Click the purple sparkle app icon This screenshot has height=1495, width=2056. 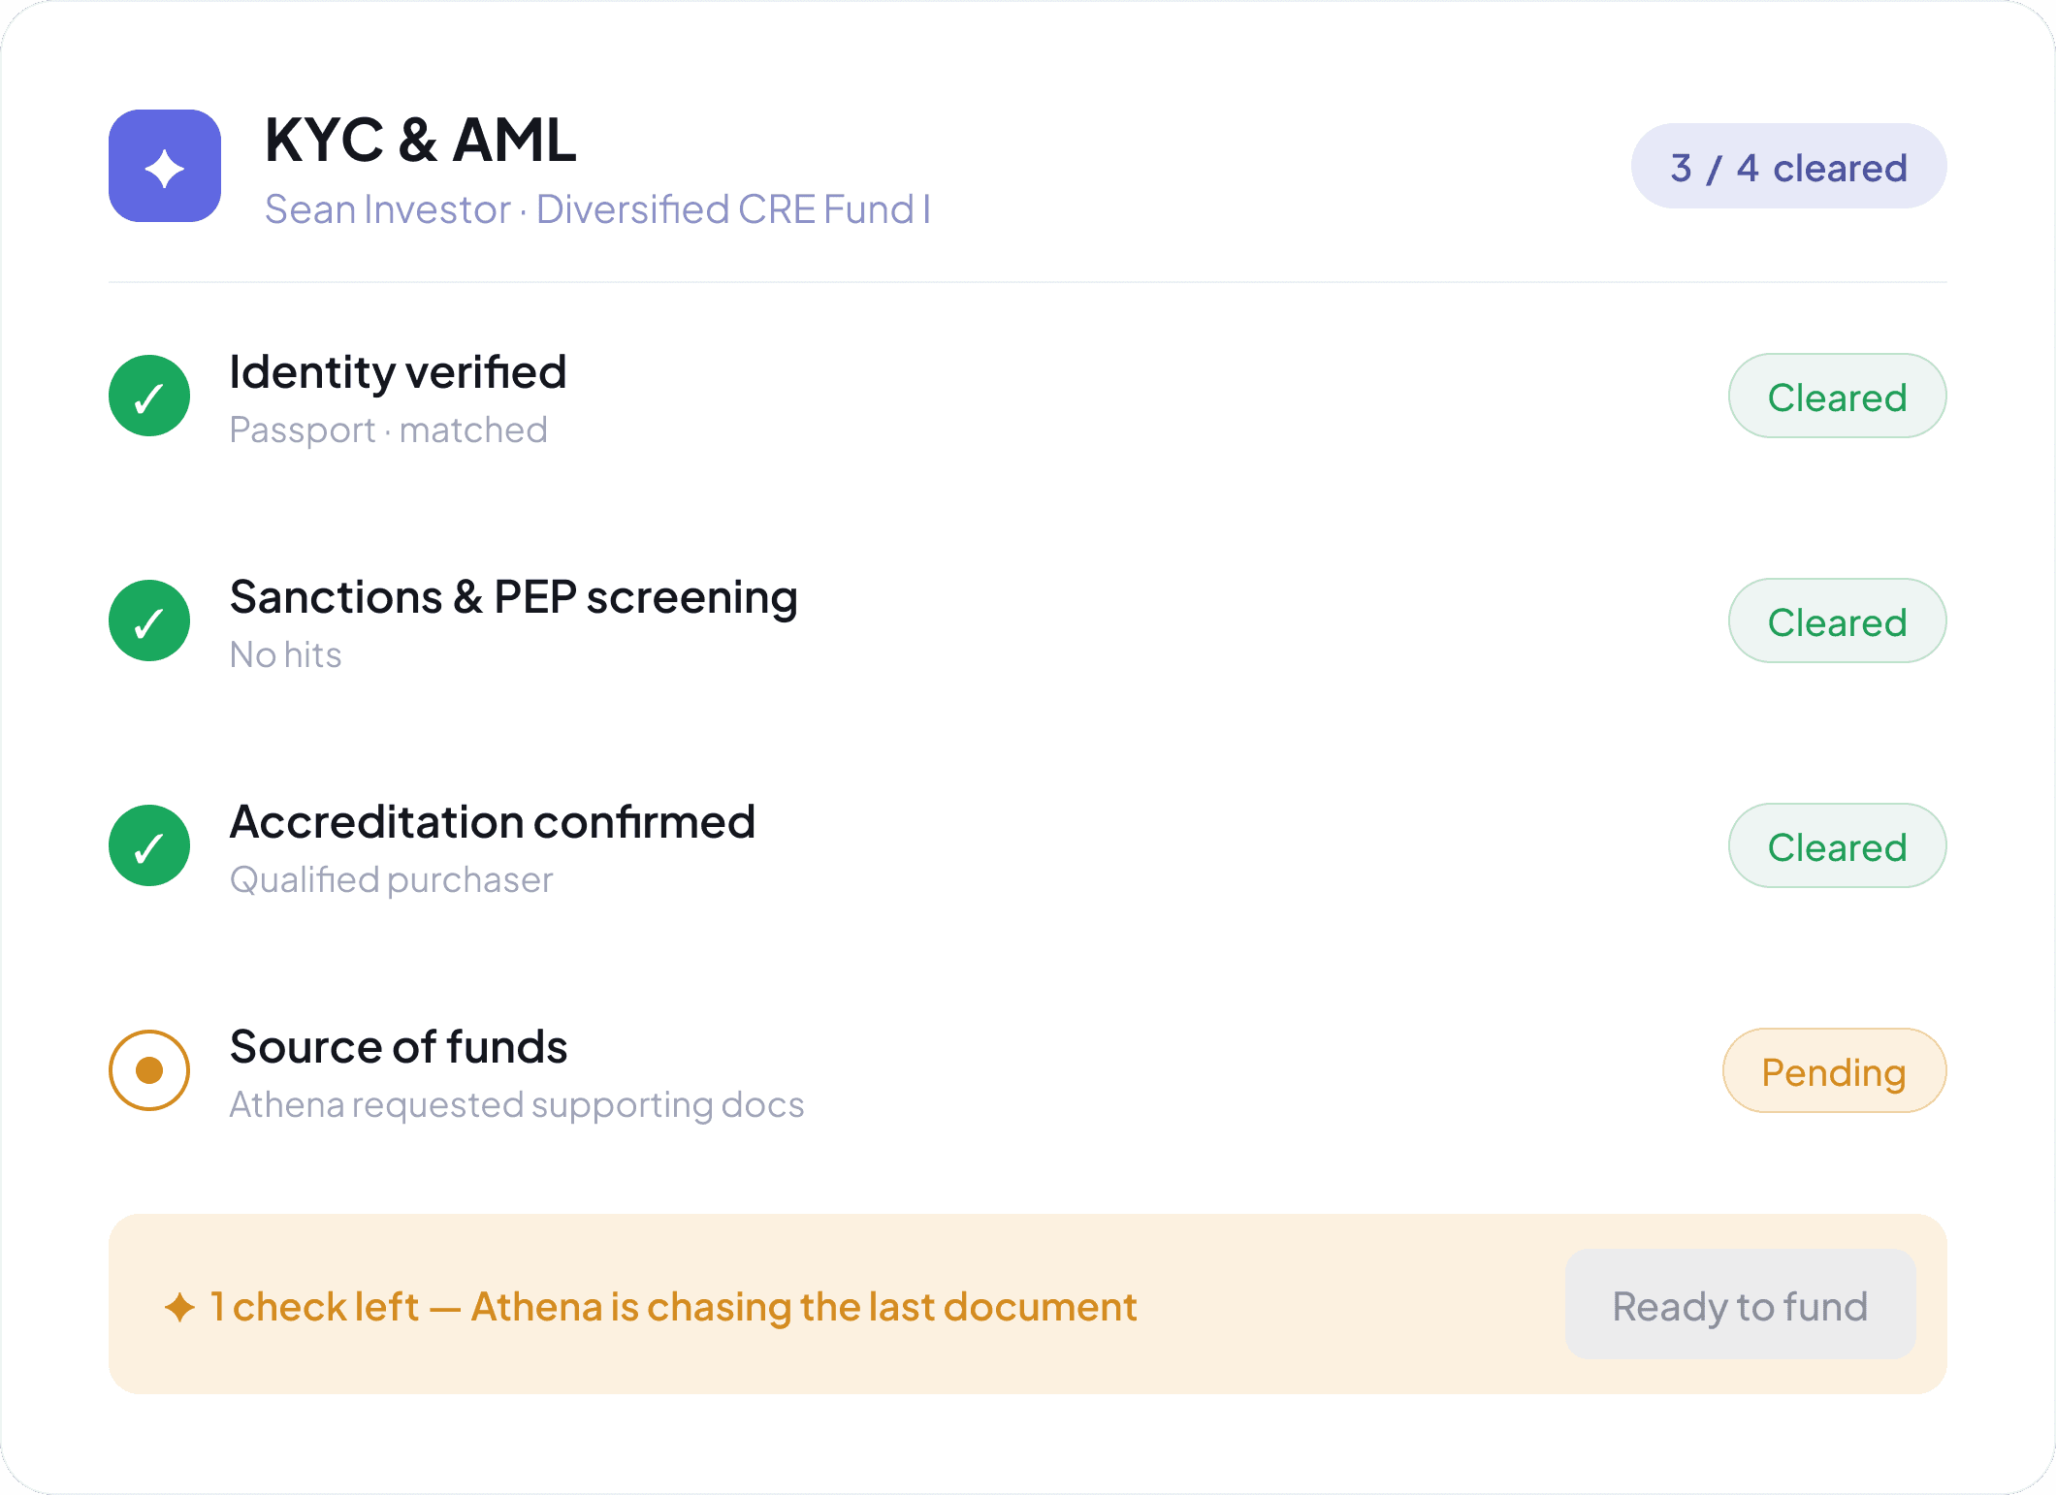point(165,166)
